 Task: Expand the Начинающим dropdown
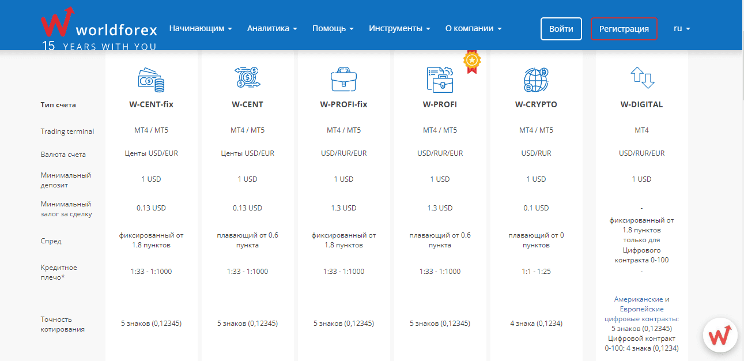[x=201, y=27]
